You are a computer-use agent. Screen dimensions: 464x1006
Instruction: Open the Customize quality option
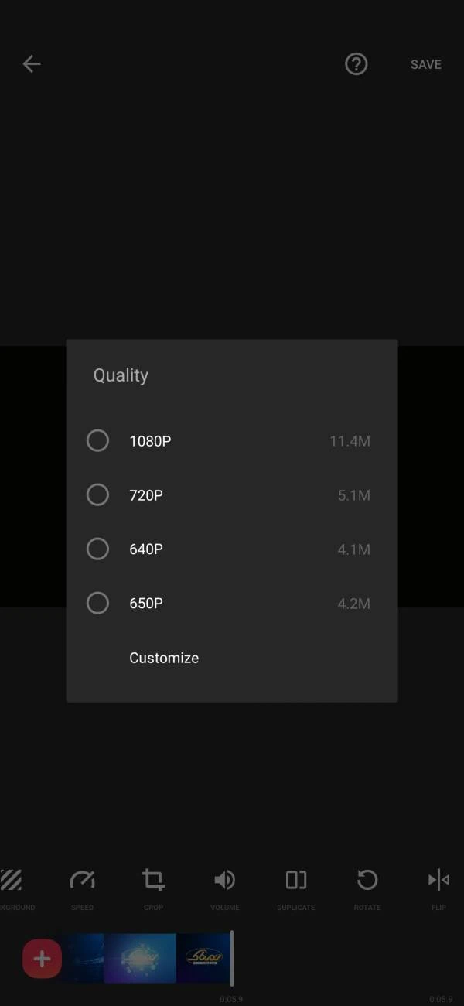(164, 658)
